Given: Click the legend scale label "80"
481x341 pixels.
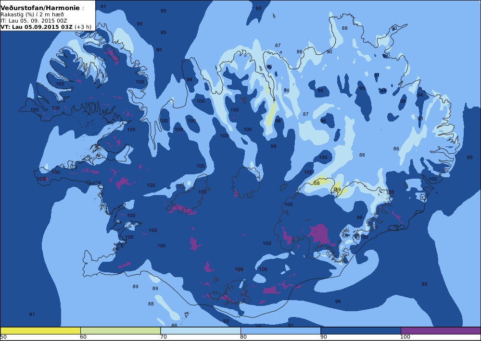Looking at the screenshot, I should 243,337.
